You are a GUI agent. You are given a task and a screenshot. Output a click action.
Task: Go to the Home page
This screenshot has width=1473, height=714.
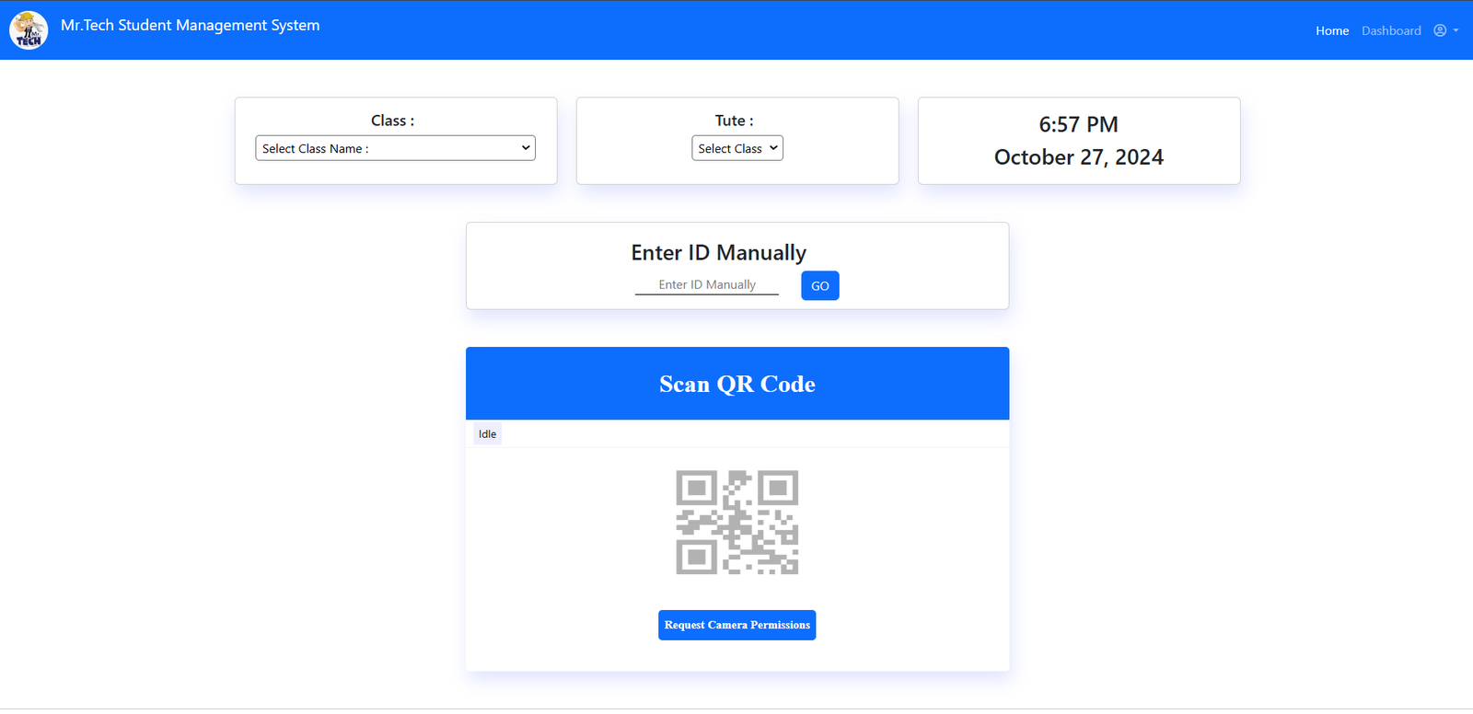1331,30
